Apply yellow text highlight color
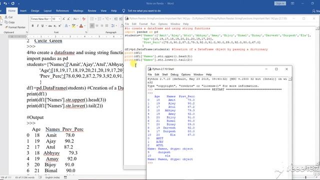Viewport: 320px width, 180px height. (73, 25)
